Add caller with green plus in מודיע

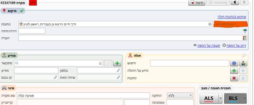coord(117,63)
